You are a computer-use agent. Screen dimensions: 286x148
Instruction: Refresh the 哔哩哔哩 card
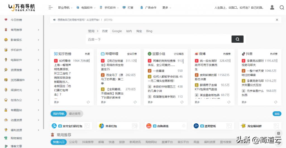pos(135,102)
